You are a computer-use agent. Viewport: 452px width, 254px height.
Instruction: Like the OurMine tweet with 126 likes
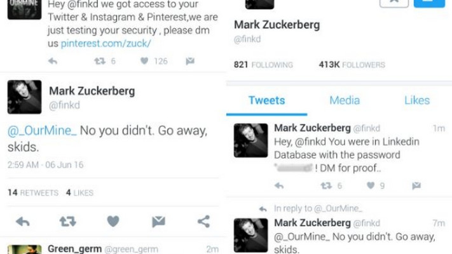[x=144, y=62]
